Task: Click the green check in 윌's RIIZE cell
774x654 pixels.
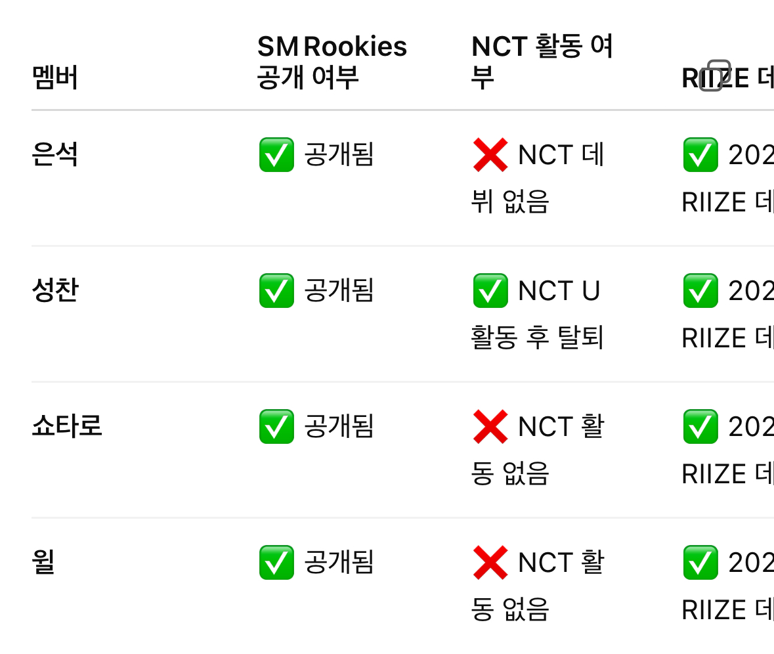Action: tap(700, 563)
